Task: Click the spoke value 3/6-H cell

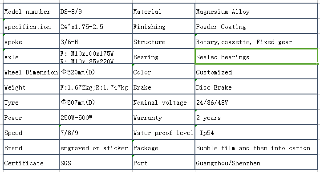Action: click(96, 41)
